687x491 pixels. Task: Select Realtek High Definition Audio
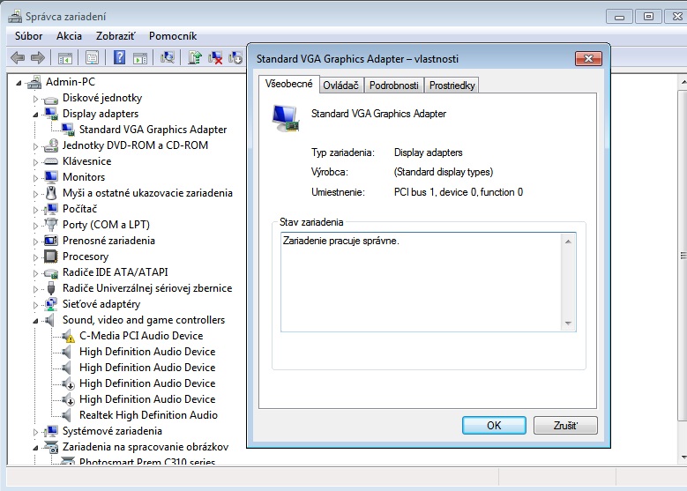148,415
